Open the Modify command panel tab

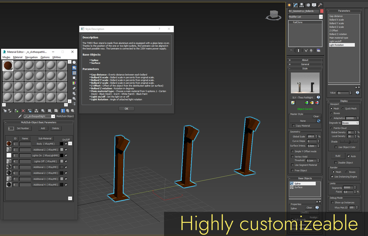[295, 5]
